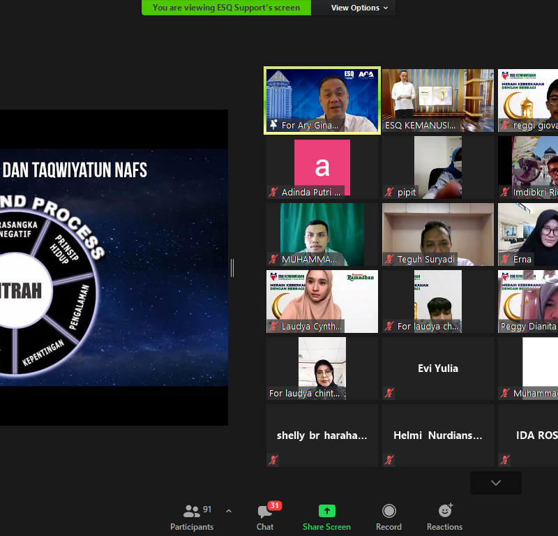Click the ESQ Support's screen sharing banner
The image size is (558, 536).
tap(226, 8)
